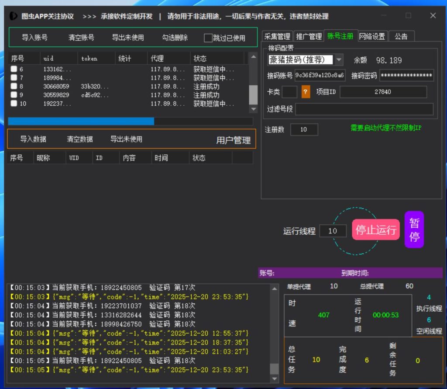447x389 pixels.
Task: Click the orange question mark help icon
Action: (306, 92)
